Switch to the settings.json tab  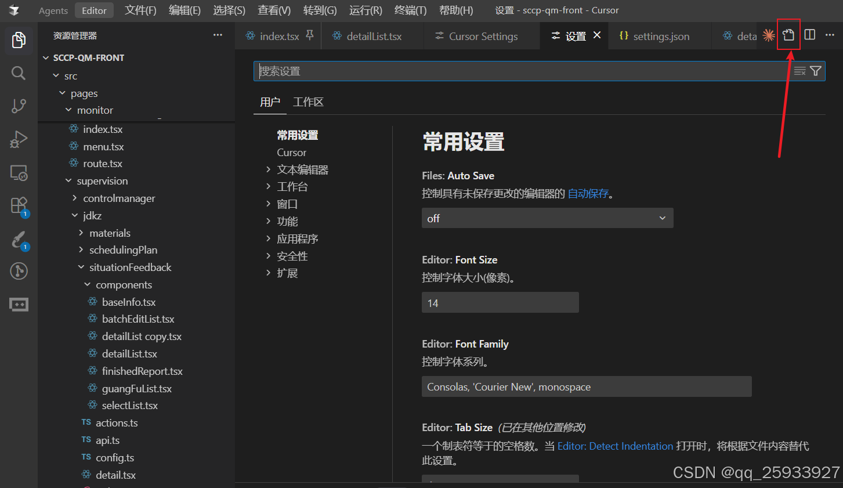pos(661,36)
